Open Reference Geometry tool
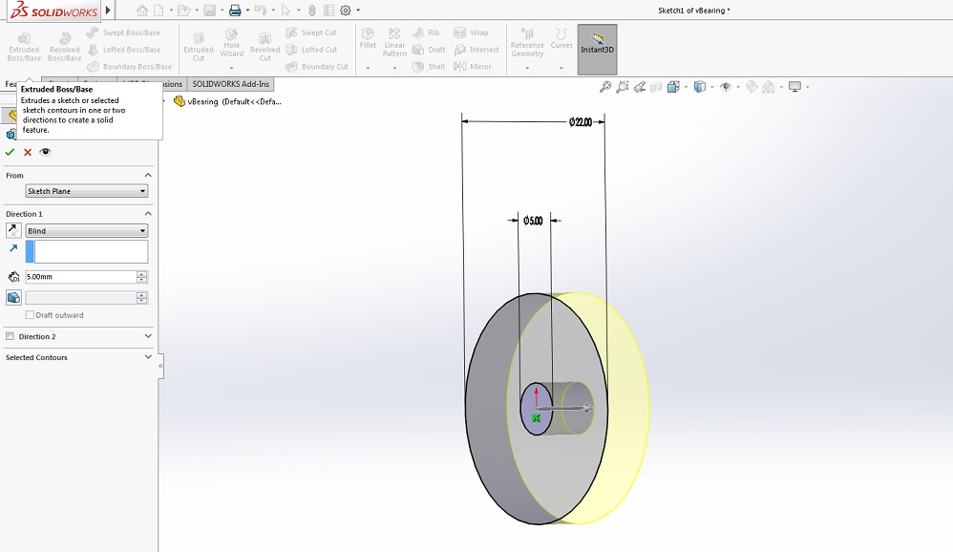953x552 pixels. [x=527, y=43]
